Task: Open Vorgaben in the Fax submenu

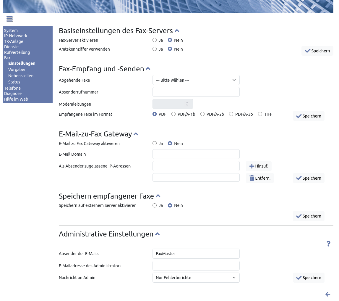Action: pyautogui.click(x=17, y=70)
